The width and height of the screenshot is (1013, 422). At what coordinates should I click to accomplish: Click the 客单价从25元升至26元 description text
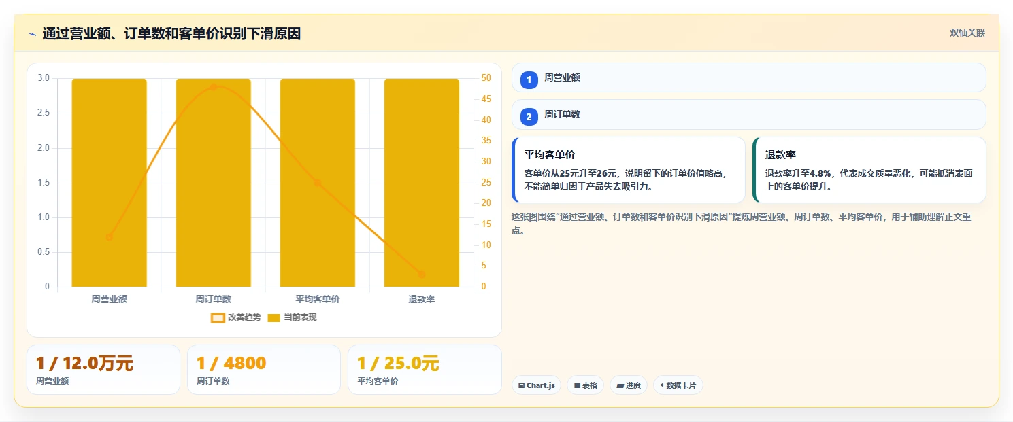pyautogui.click(x=625, y=179)
